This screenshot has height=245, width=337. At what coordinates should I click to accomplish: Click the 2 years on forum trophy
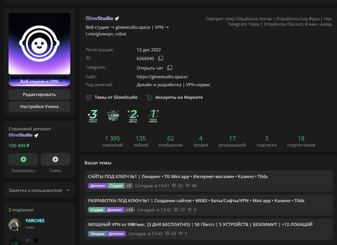(x=133, y=116)
